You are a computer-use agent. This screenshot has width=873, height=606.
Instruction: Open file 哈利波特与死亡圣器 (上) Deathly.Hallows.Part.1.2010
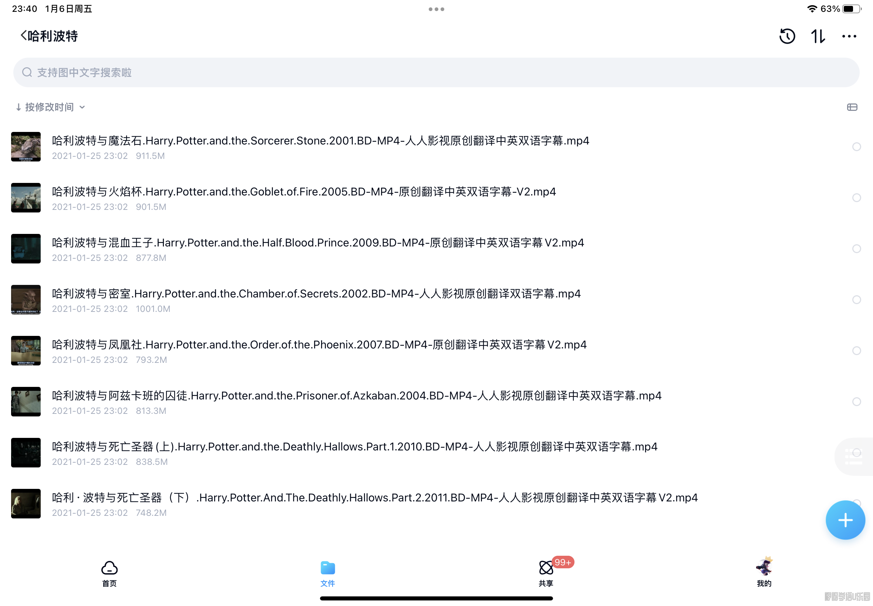tap(355, 446)
